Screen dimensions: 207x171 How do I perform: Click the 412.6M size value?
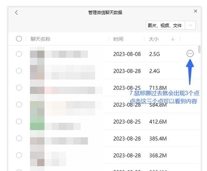(x=158, y=122)
